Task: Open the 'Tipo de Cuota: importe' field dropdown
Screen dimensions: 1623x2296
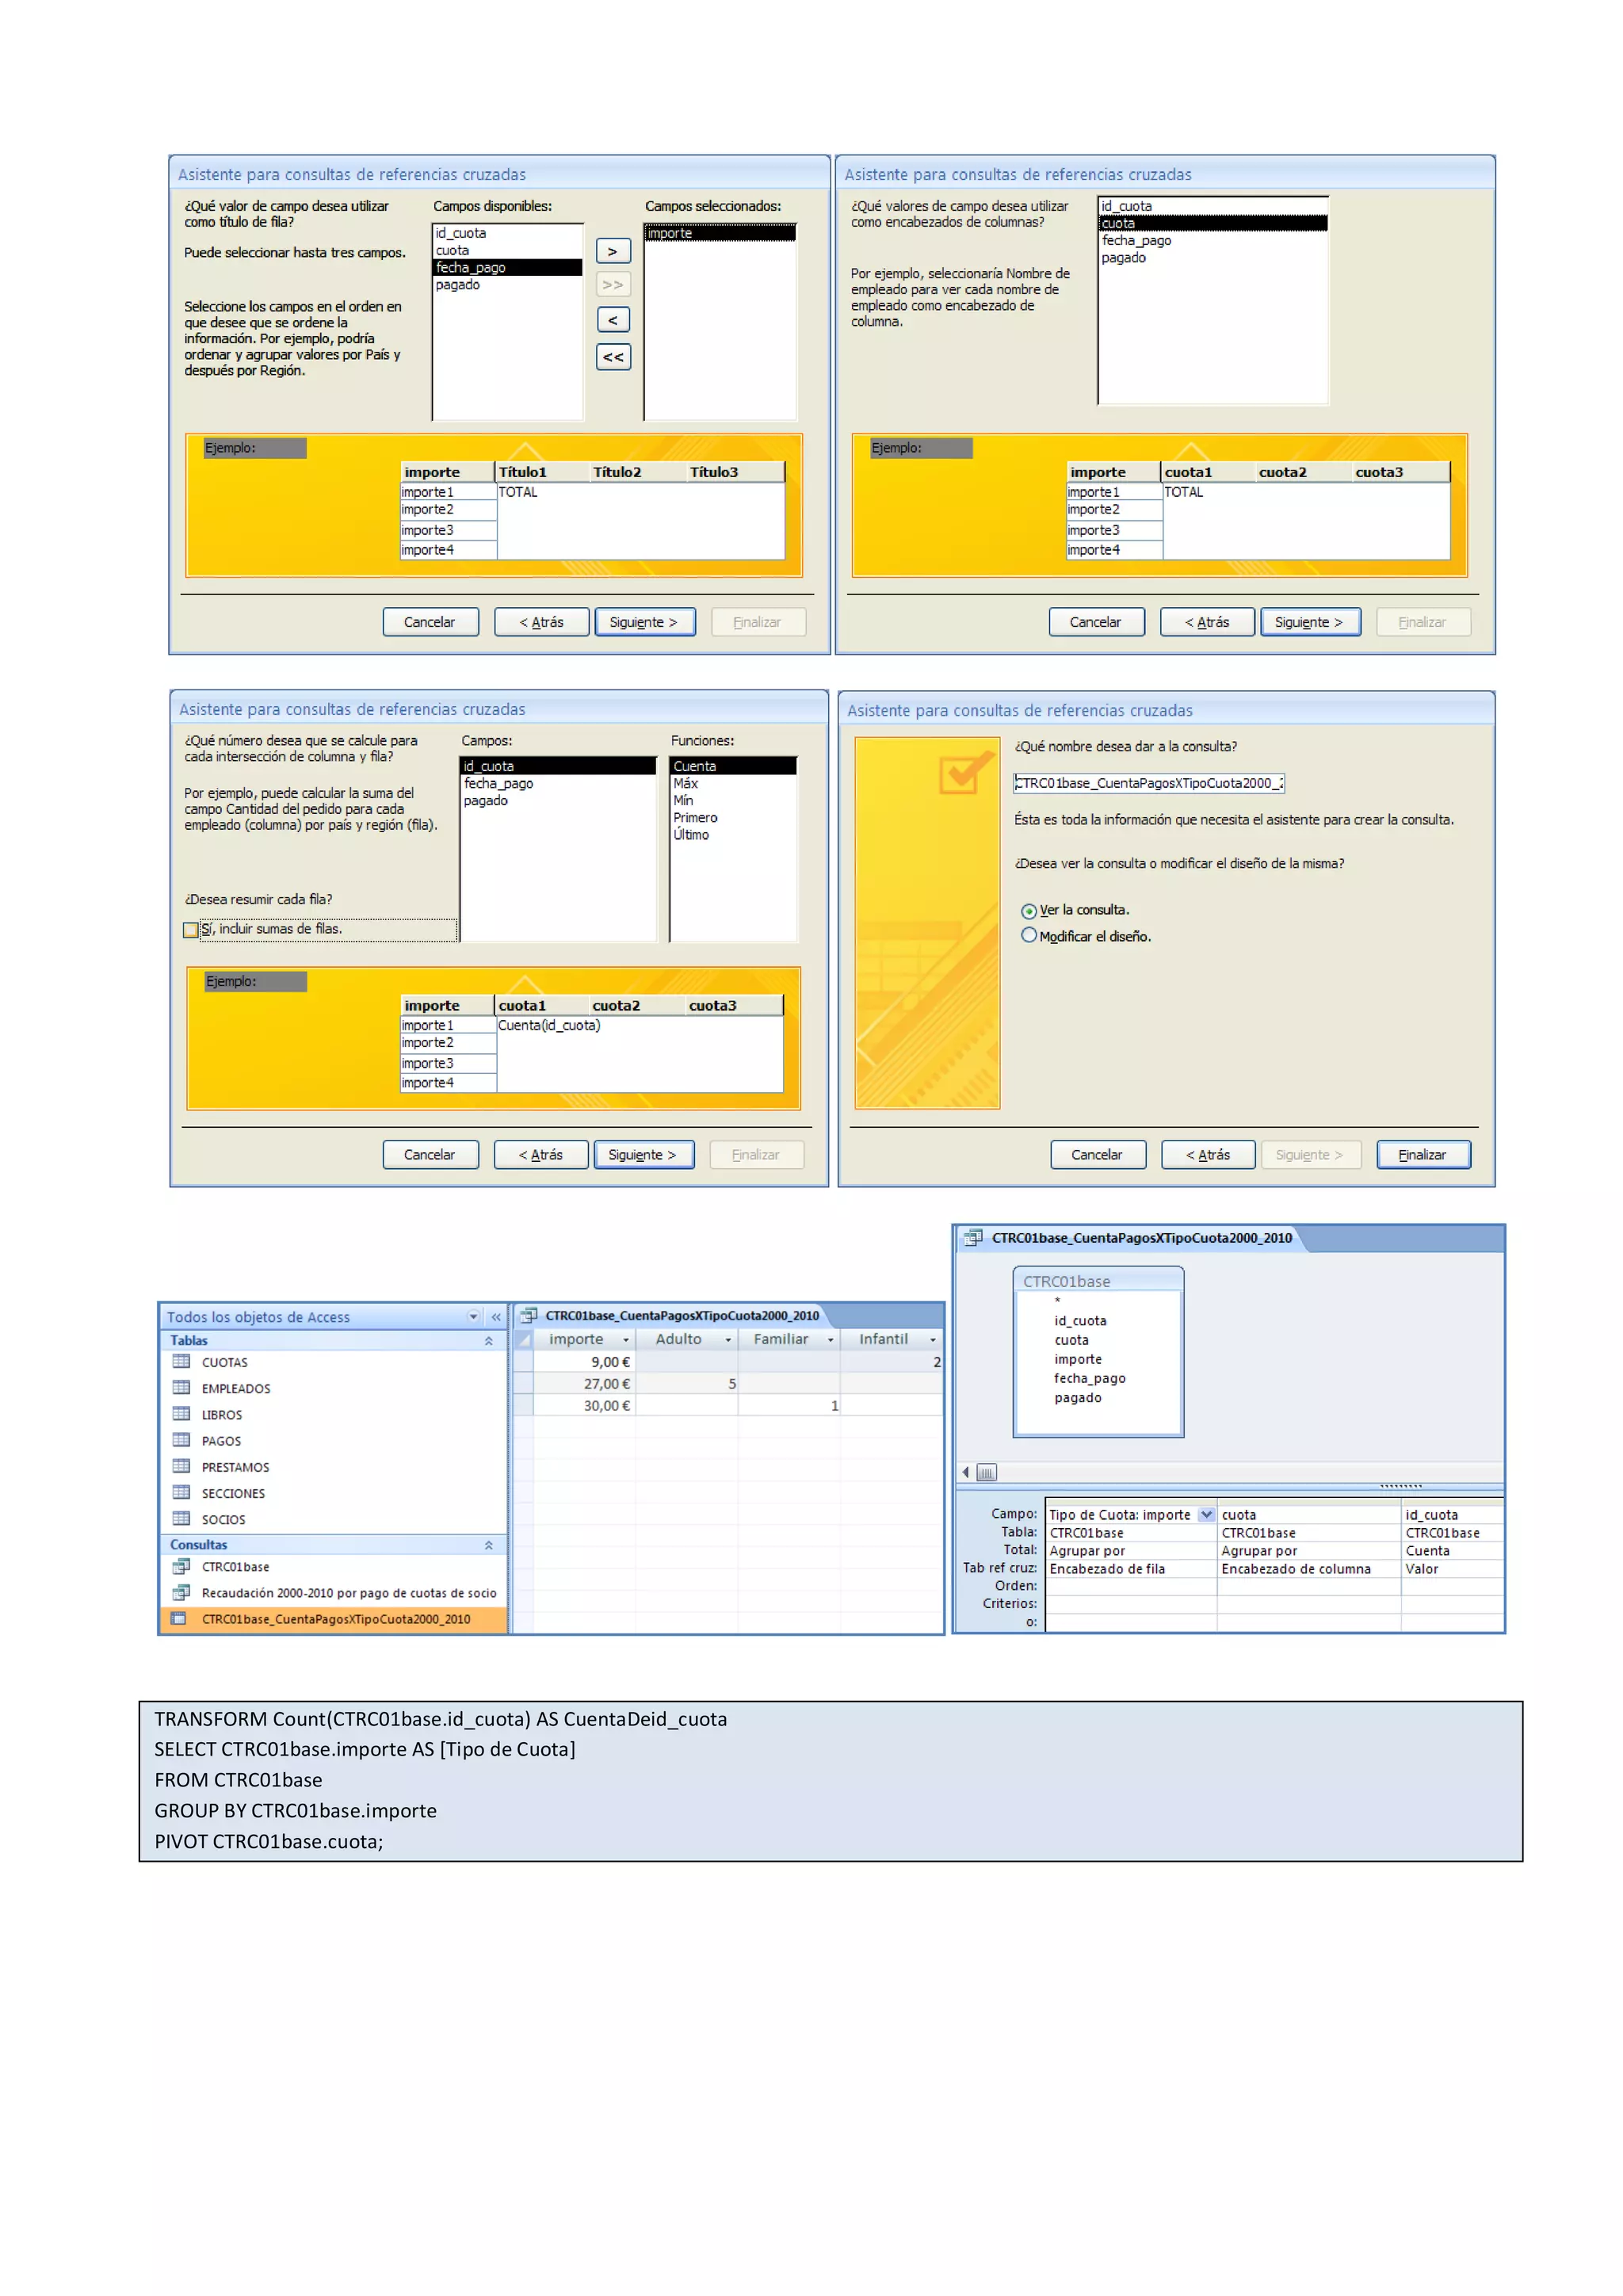Action: coord(1206,1514)
